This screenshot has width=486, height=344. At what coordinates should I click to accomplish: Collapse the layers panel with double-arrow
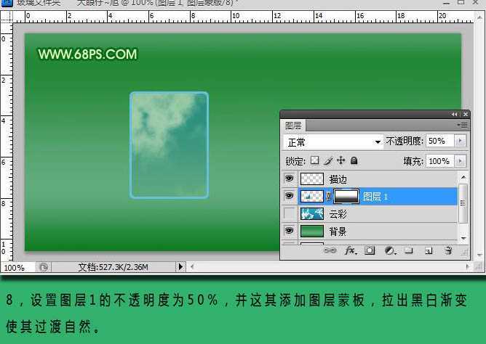click(454, 115)
